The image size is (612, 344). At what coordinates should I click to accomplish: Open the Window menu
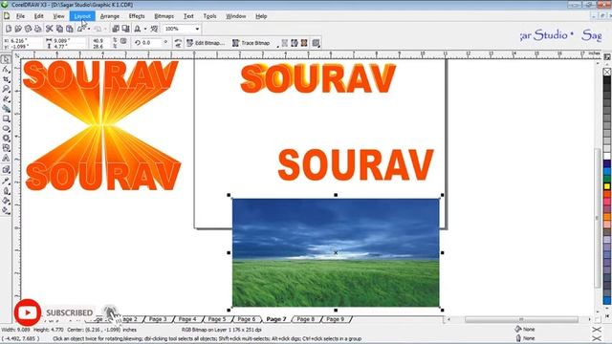click(x=236, y=16)
